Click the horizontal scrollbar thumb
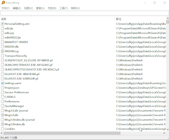Viewport: 169px width, 140px height. tap(62, 133)
